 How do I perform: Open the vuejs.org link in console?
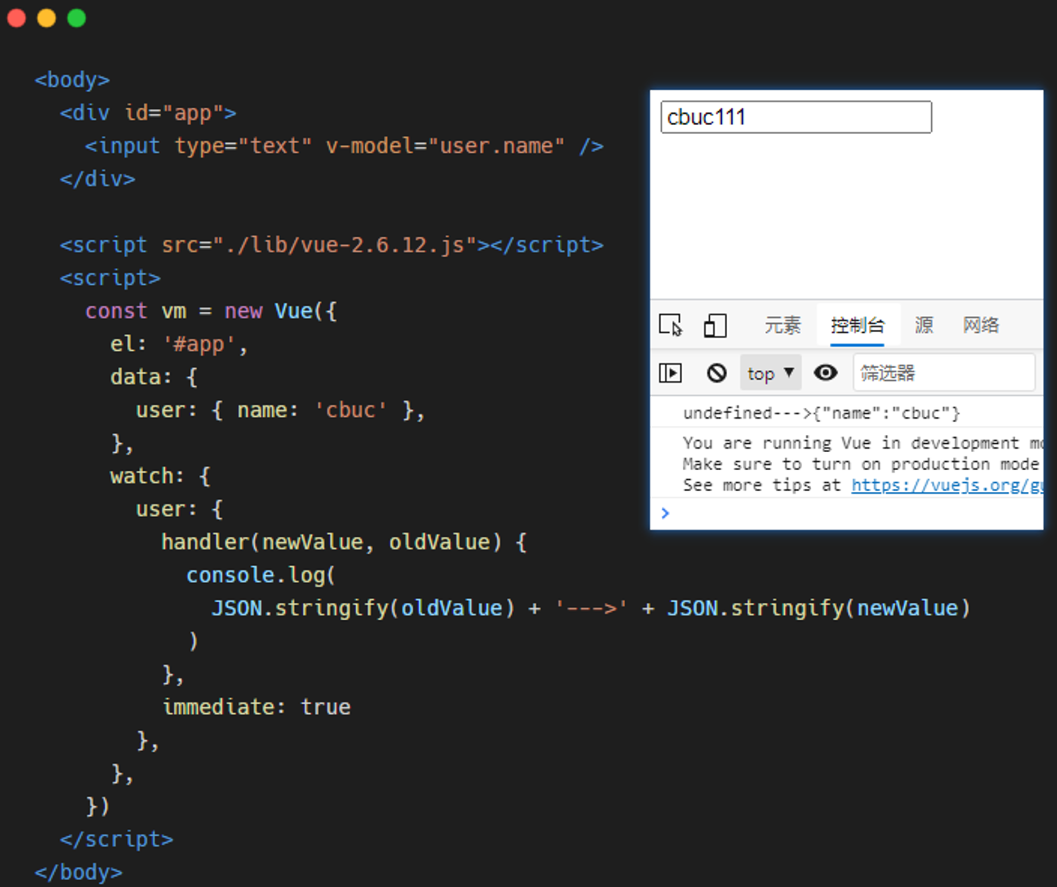[947, 485]
